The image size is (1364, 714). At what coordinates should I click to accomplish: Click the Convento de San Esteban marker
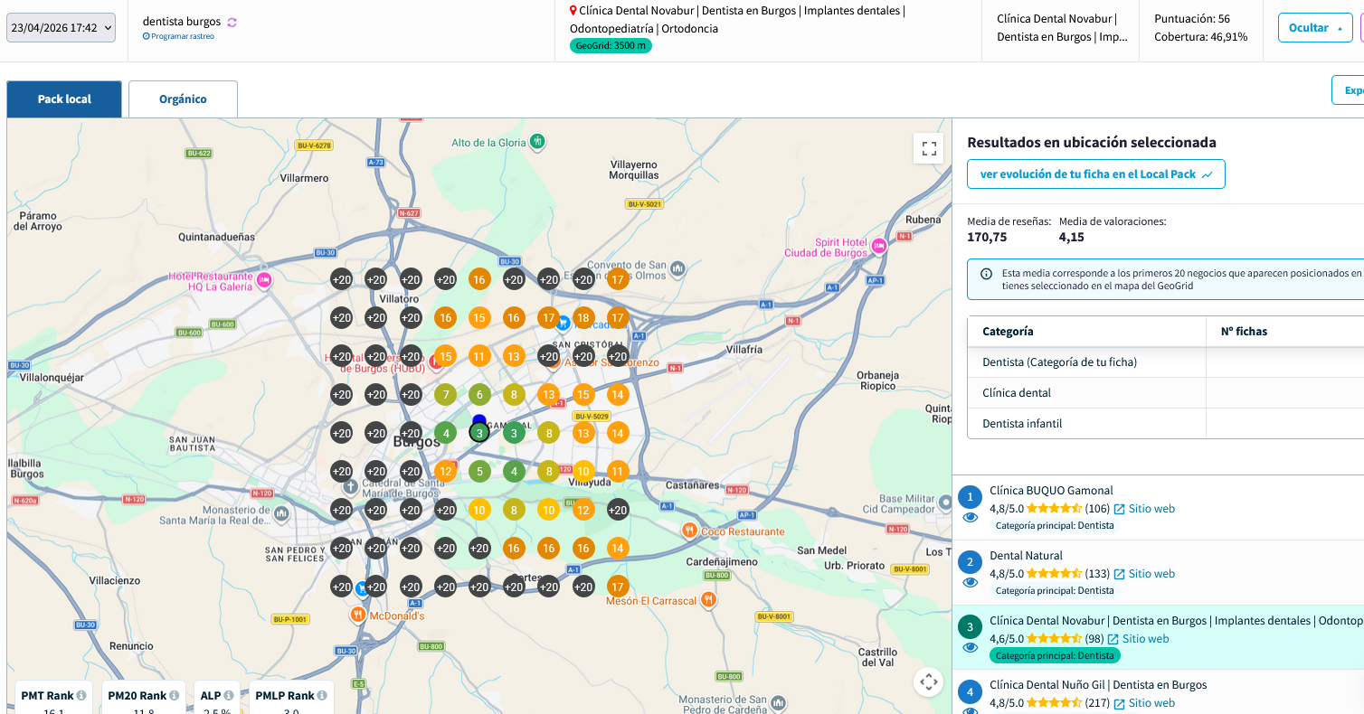(677, 268)
